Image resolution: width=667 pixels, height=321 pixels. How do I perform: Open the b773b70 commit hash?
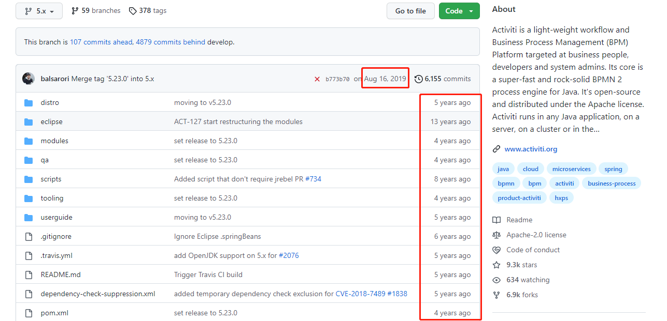click(337, 79)
